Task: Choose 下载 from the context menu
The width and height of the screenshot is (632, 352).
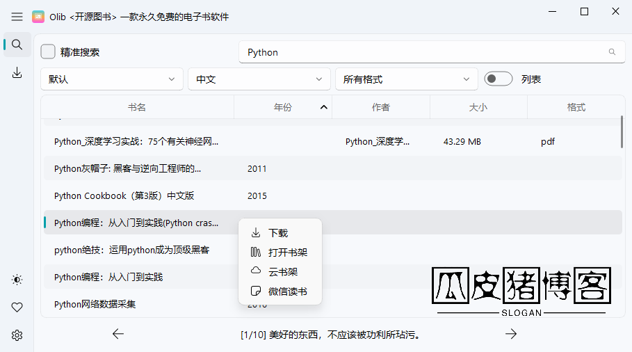Action: coord(280,233)
